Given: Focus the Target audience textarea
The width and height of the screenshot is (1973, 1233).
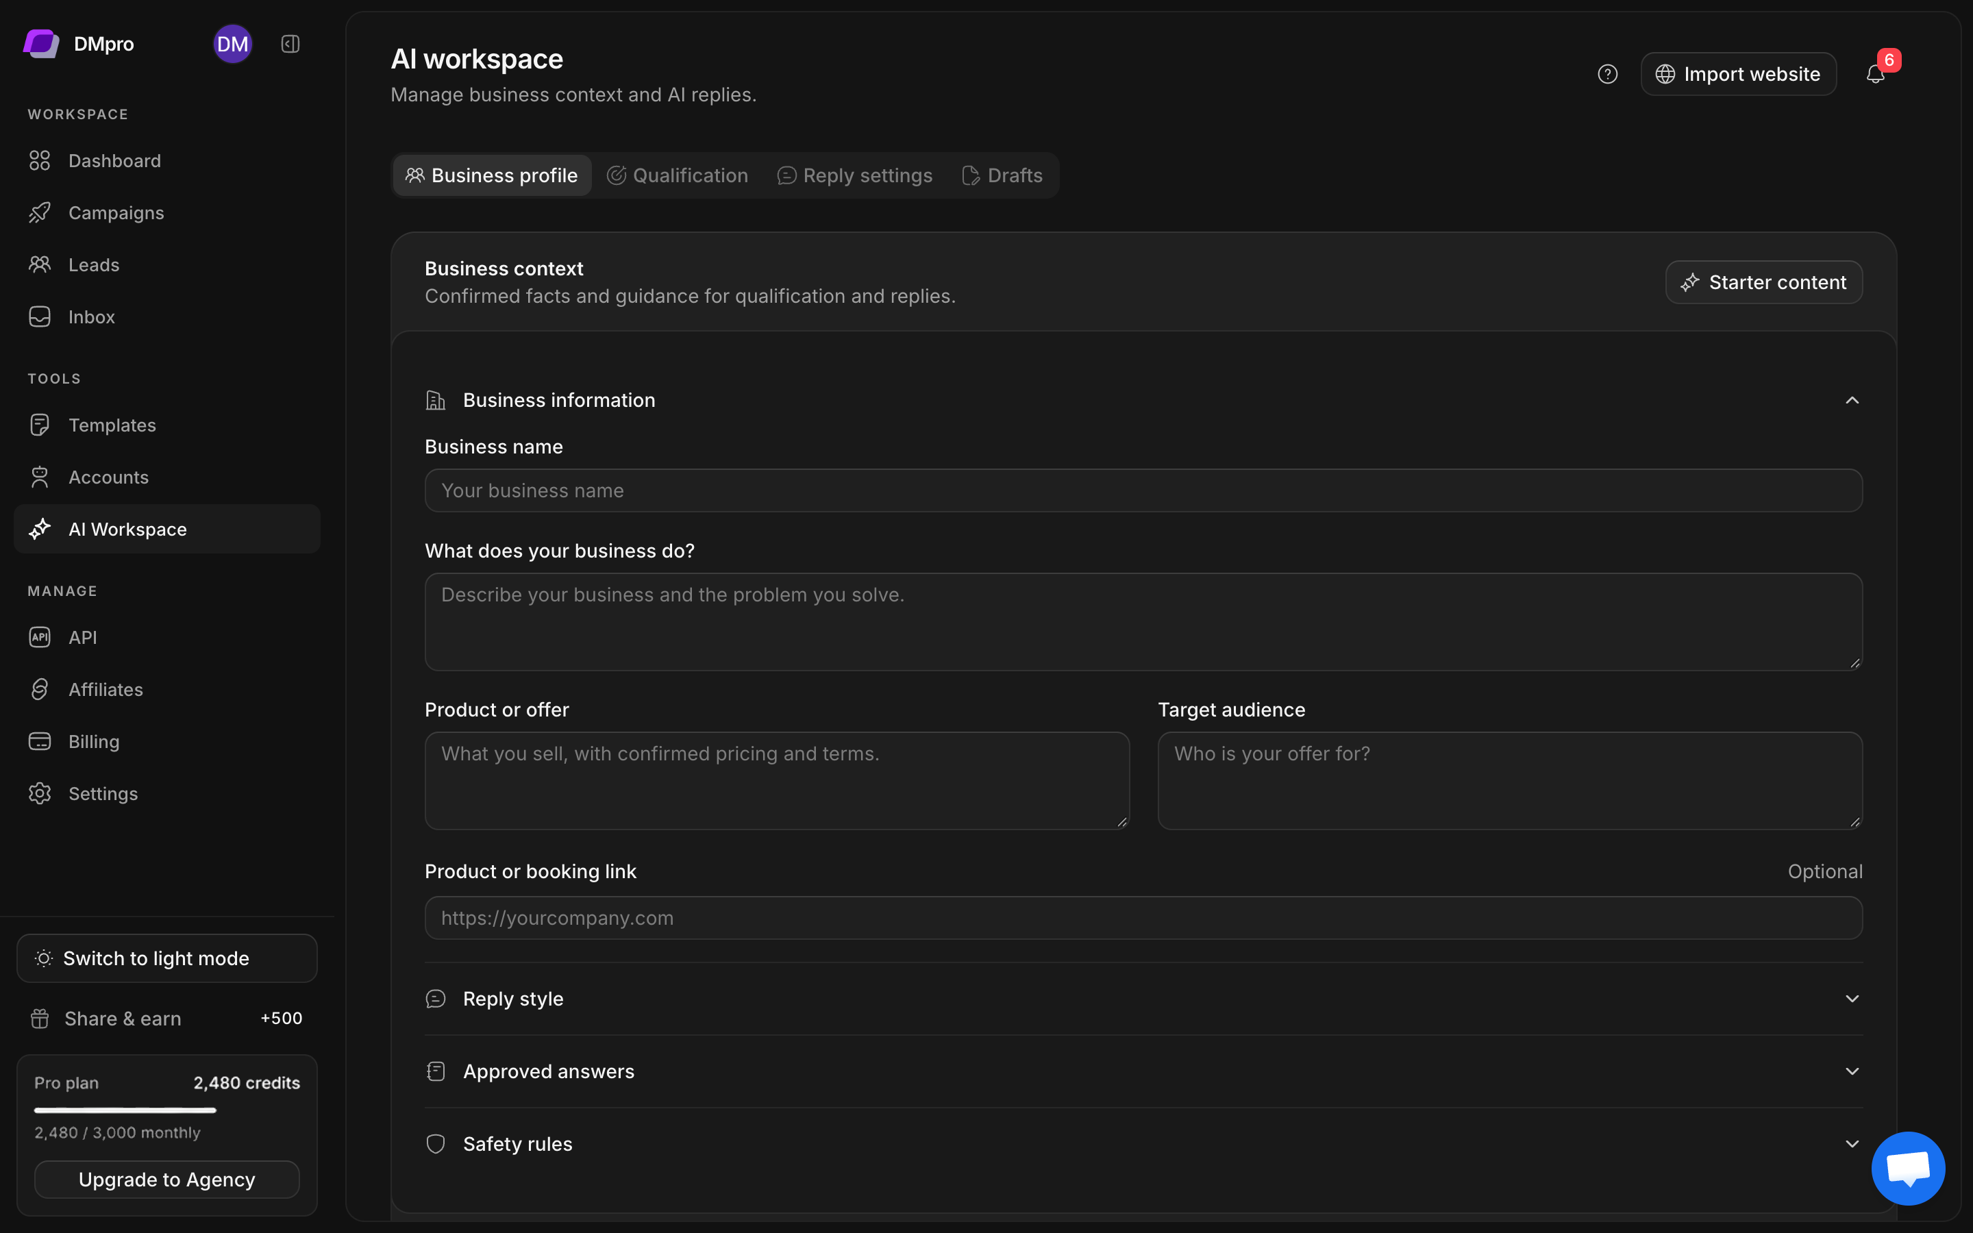Looking at the screenshot, I should point(1510,781).
